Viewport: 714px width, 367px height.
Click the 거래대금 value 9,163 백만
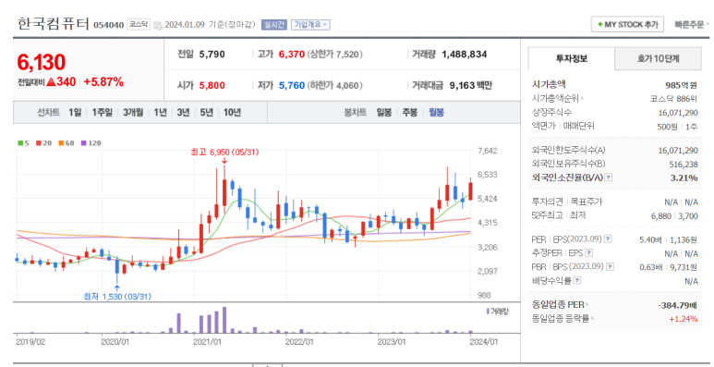point(470,85)
